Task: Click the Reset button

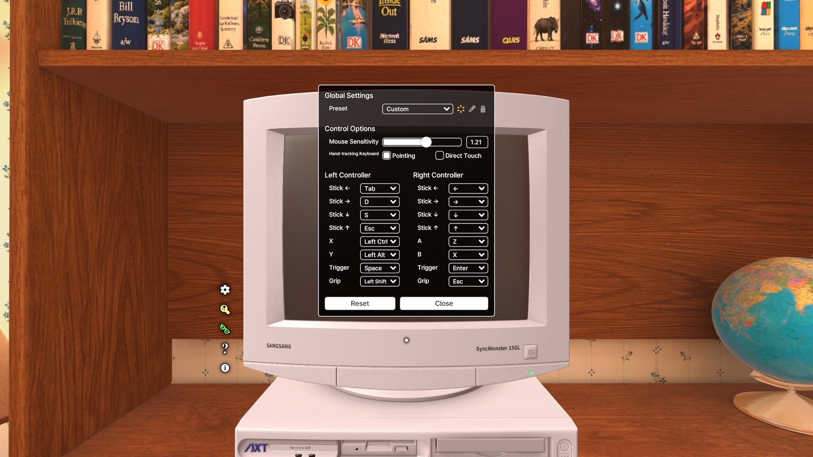Action: (x=360, y=304)
